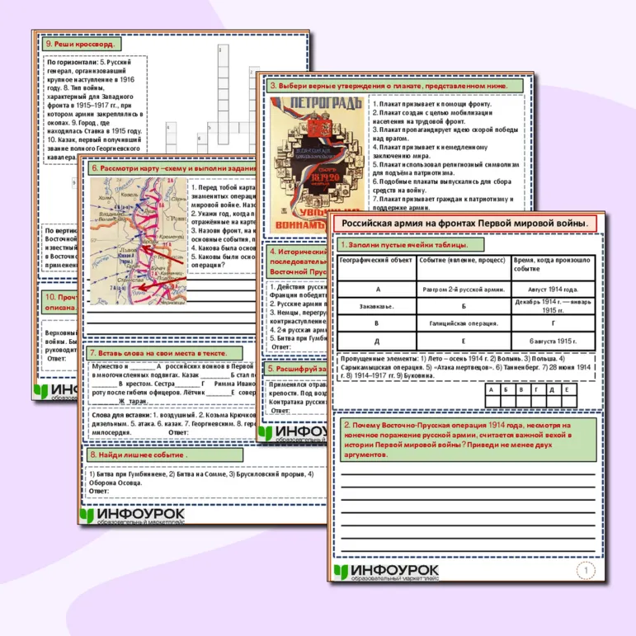Click the Infourok logo on front worksheet
Image resolution: width=636 pixels, height=636 pixels.
click(386, 572)
